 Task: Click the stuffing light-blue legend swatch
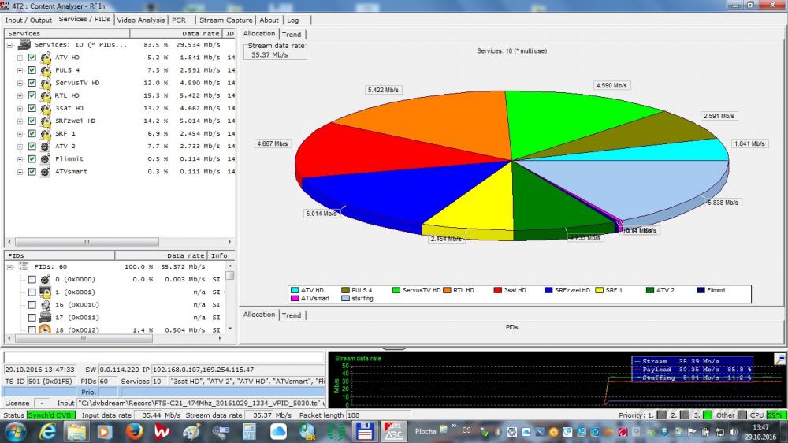coord(345,298)
